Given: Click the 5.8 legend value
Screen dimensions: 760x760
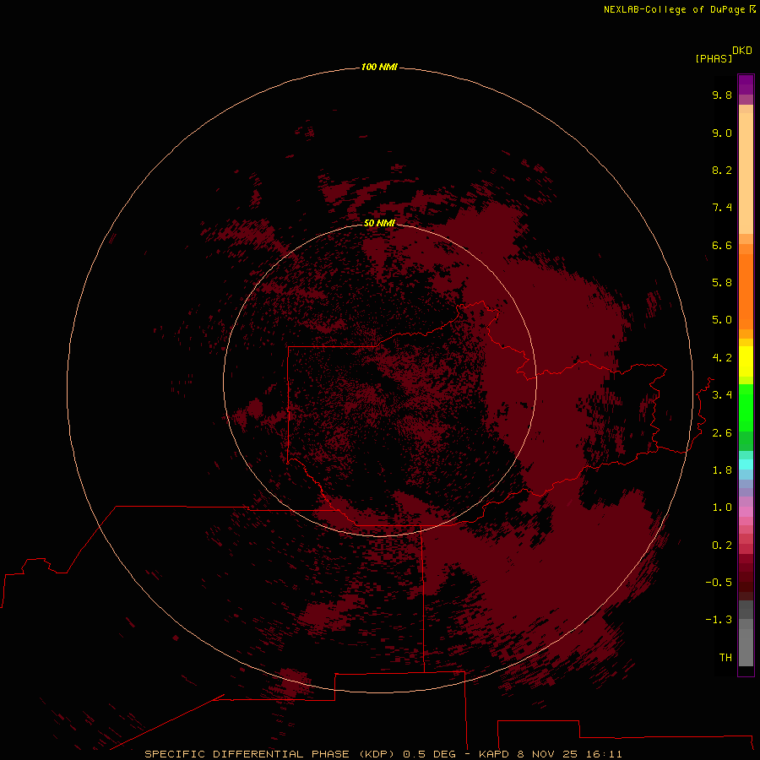Looking at the screenshot, I should coord(722,283).
